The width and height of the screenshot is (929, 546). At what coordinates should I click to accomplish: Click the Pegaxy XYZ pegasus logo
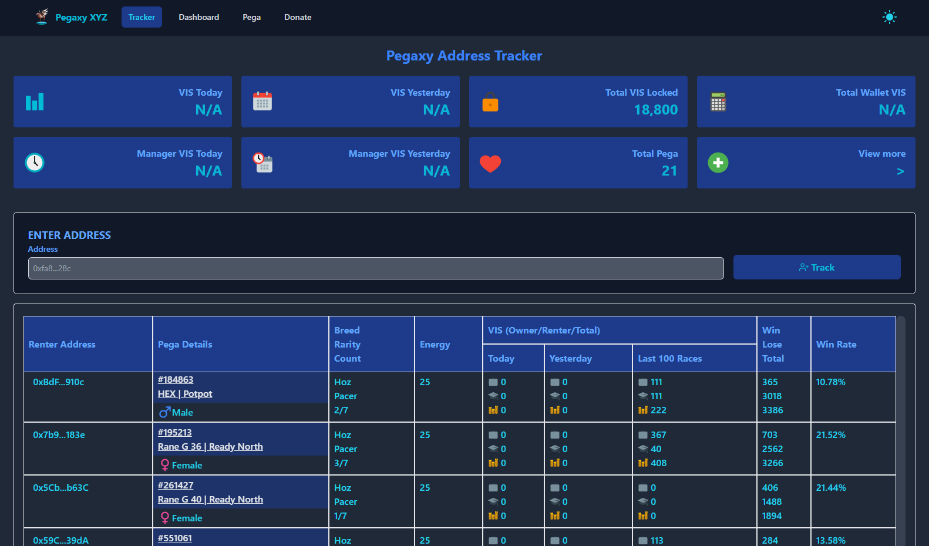click(42, 16)
